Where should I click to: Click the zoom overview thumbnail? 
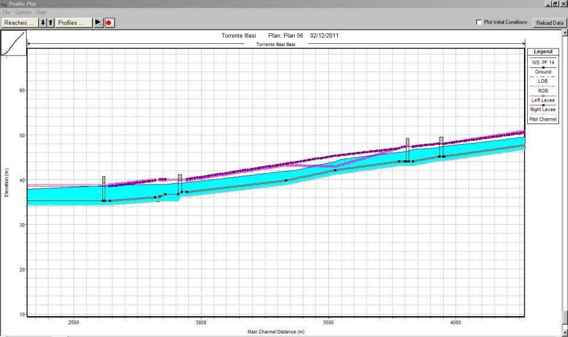(13, 44)
